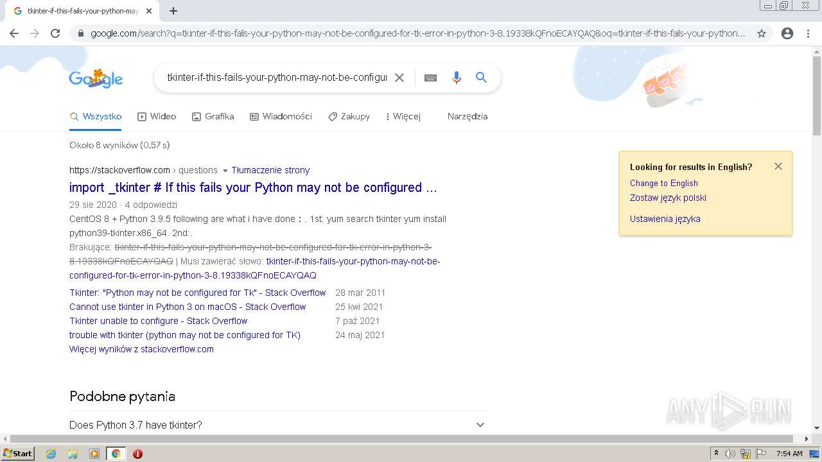The image size is (822, 462).
Task: Open Narzędzia search tools
Action: coord(468,117)
